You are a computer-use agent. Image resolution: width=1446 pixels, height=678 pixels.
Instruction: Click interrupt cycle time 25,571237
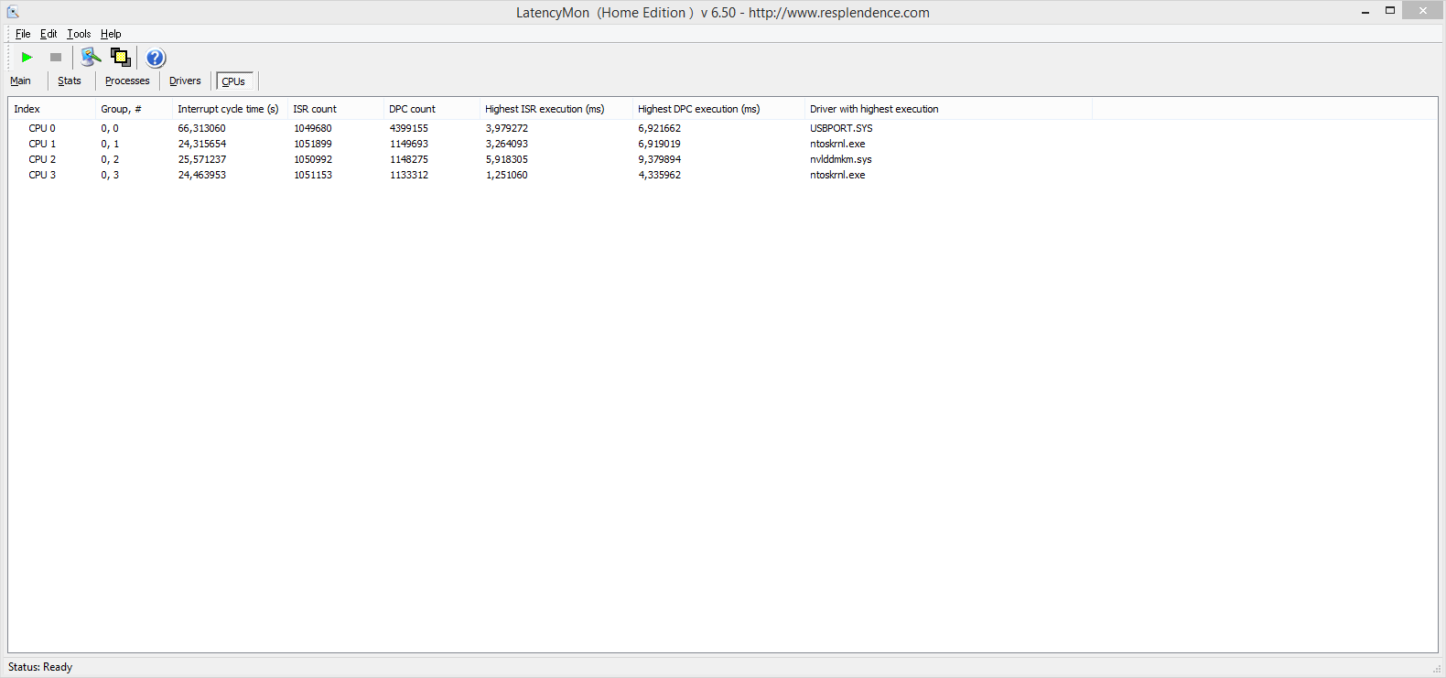point(201,159)
